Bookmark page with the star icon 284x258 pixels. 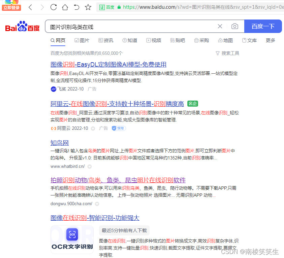pyautogui.click(x=88, y=7)
